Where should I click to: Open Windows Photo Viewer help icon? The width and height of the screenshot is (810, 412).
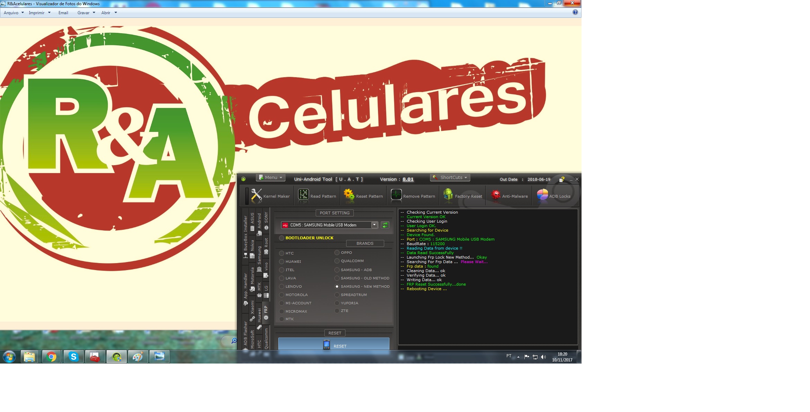575,12
